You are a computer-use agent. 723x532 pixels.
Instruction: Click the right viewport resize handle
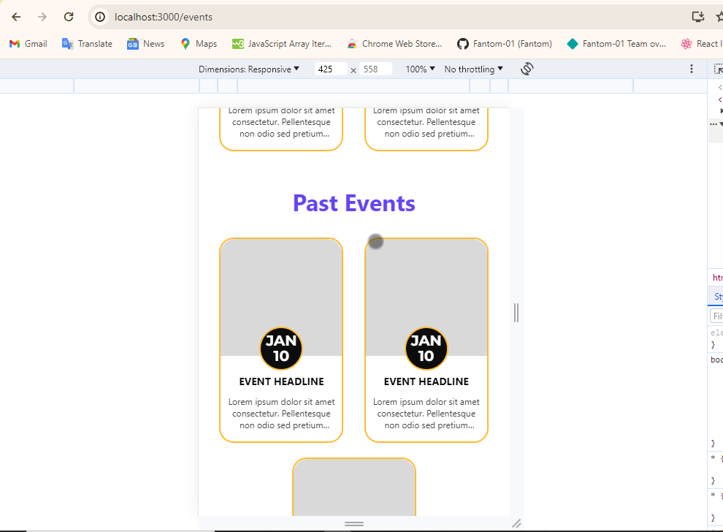pyautogui.click(x=516, y=313)
